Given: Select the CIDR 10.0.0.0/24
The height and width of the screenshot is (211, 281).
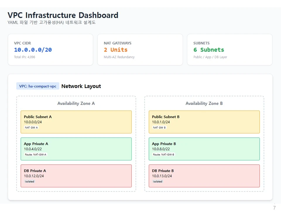Looking at the screenshot, I should (x=33, y=122).
